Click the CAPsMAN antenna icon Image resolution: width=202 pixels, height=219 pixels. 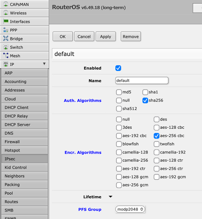[6, 4]
